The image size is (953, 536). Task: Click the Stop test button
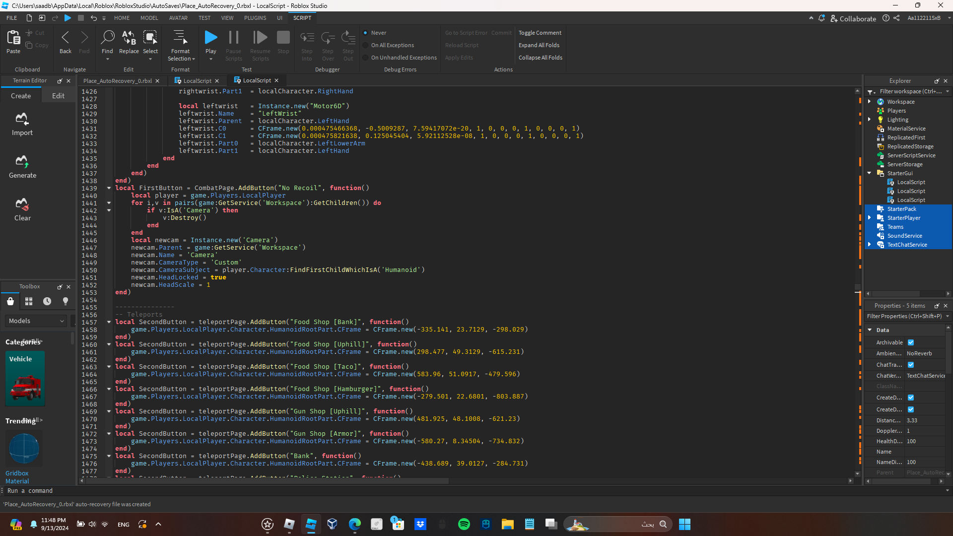[283, 37]
